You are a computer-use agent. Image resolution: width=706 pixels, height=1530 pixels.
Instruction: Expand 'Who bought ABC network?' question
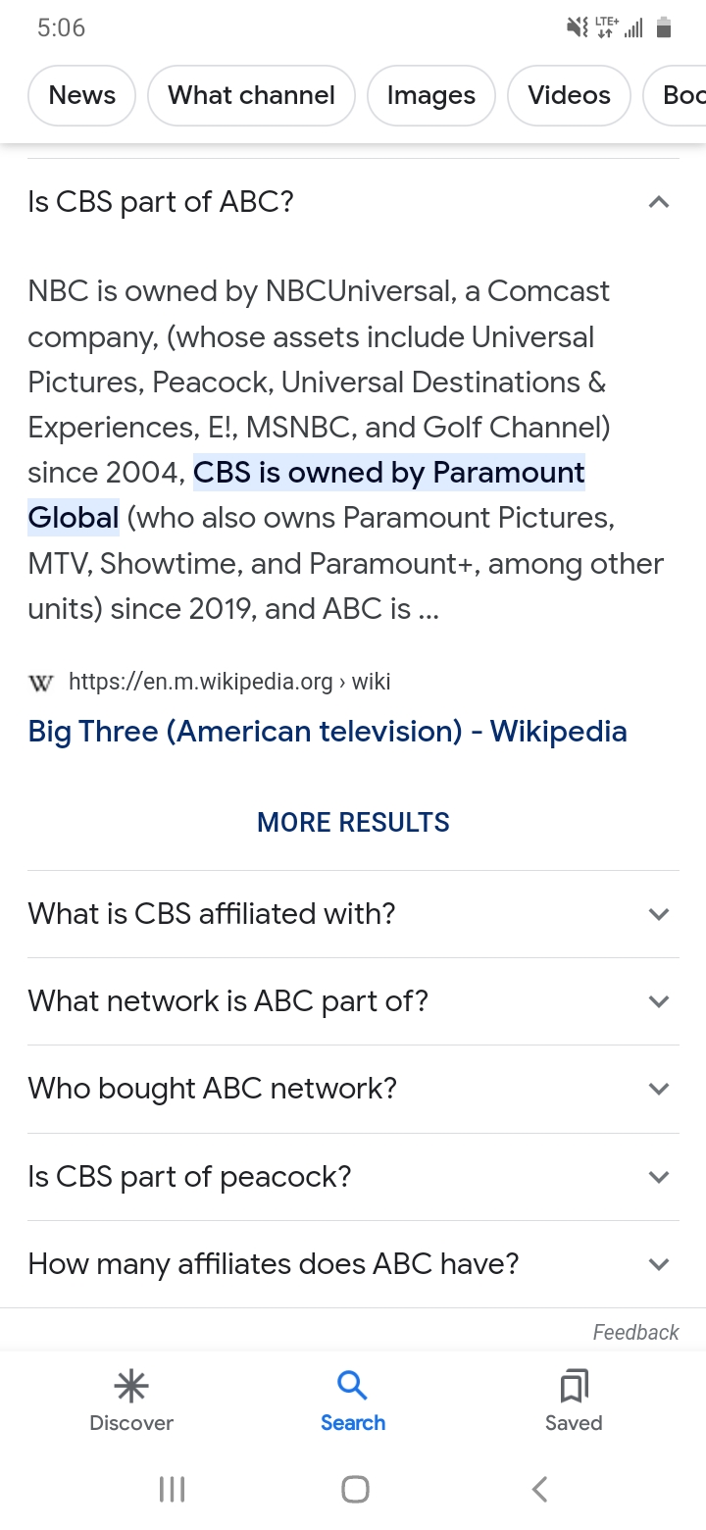659,1089
